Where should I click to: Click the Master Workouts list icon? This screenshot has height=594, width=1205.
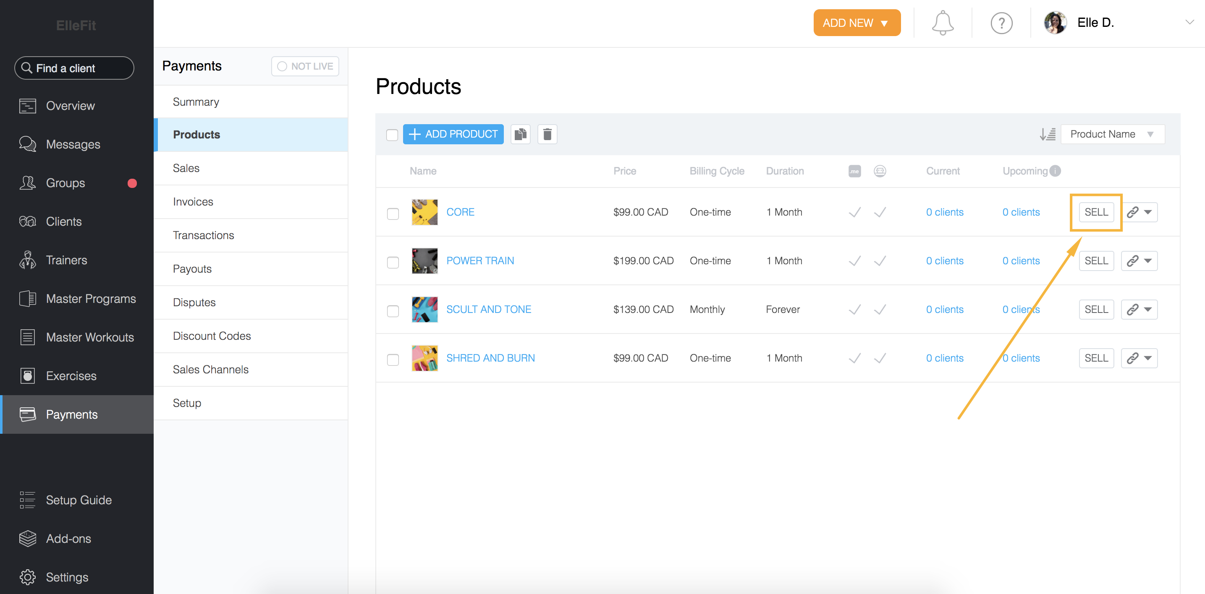(28, 337)
